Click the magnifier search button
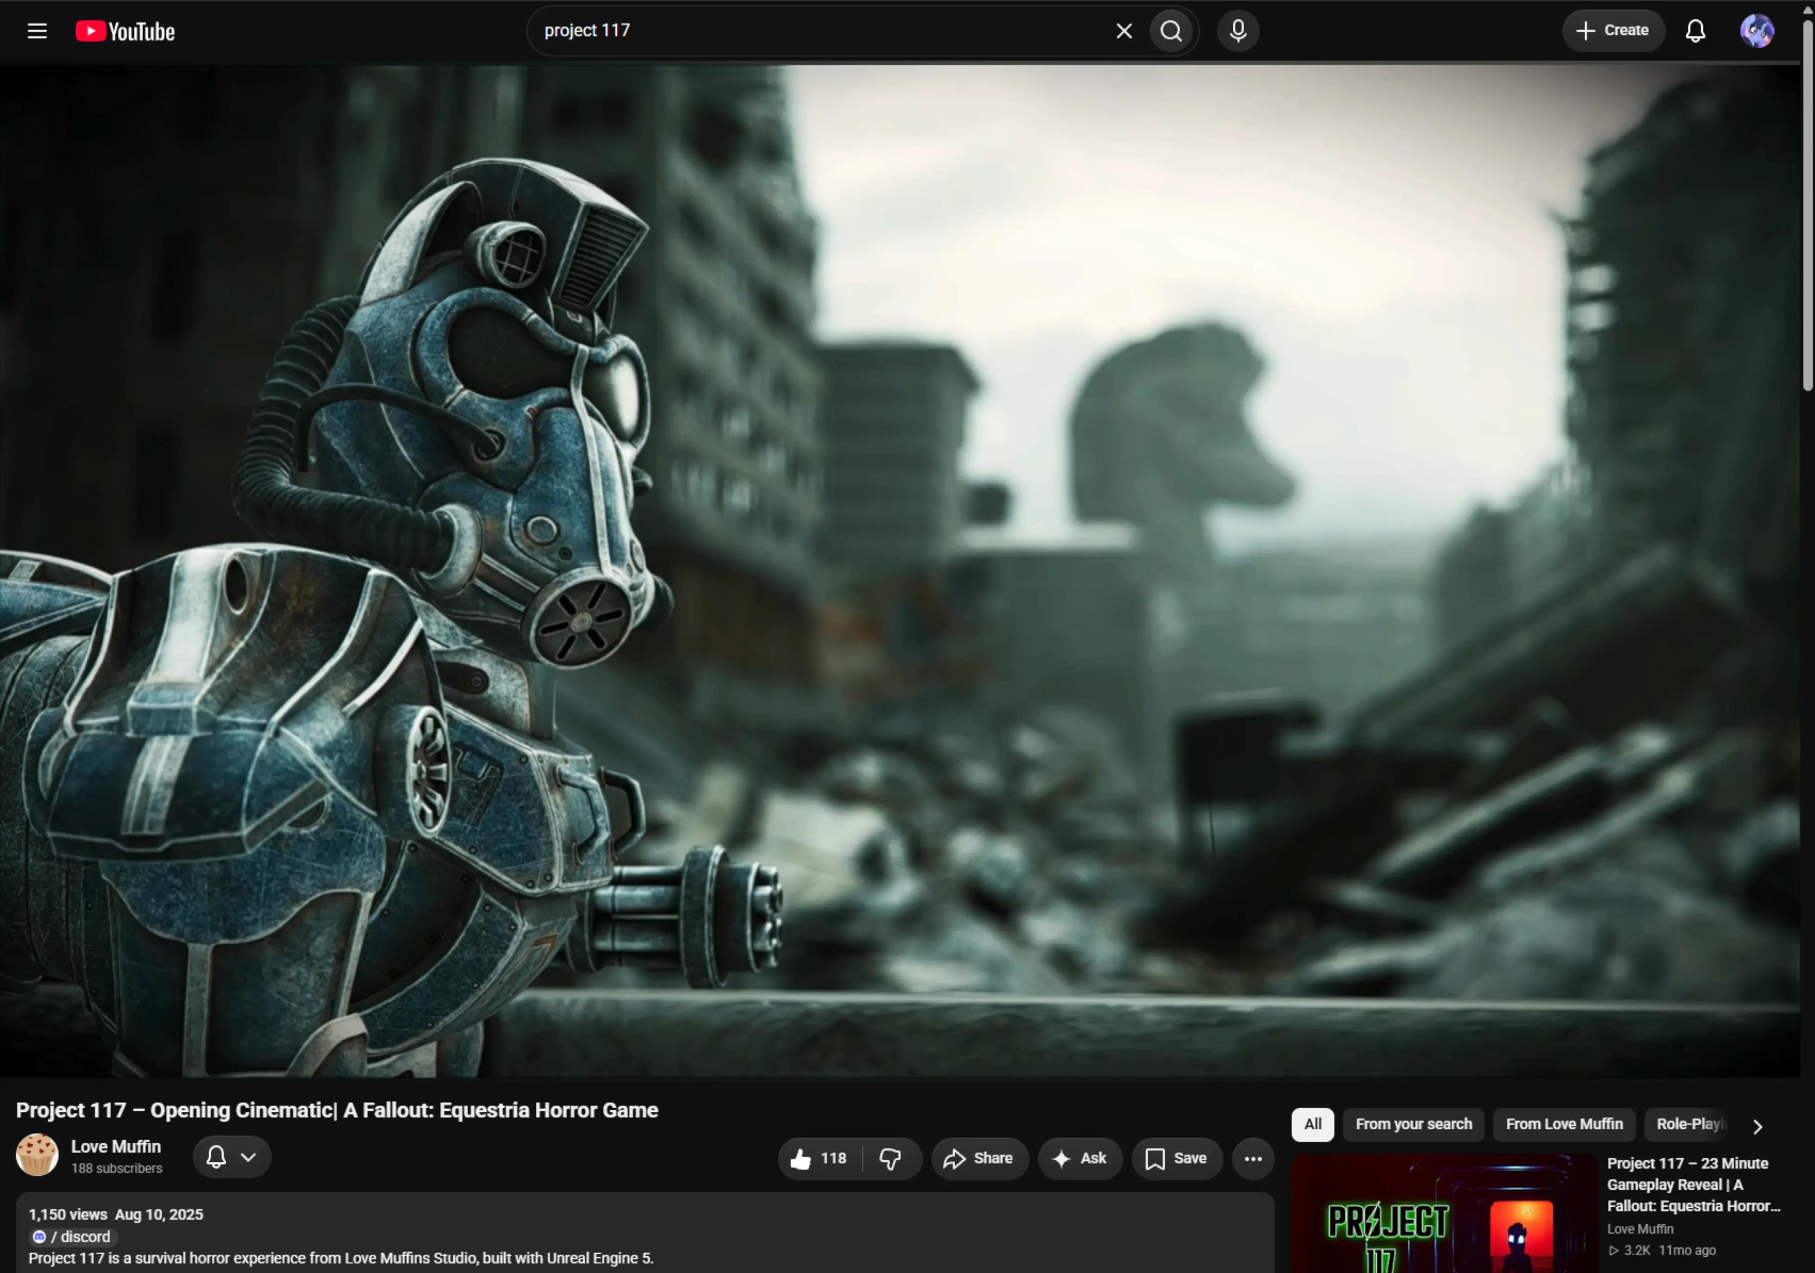Image resolution: width=1815 pixels, height=1273 pixels. 1172,31
